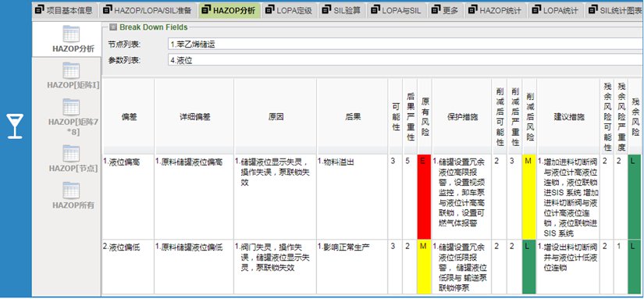Click the icon on the 项目基本信息 tab
This screenshot has height=299, width=644.
(x=40, y=9)
